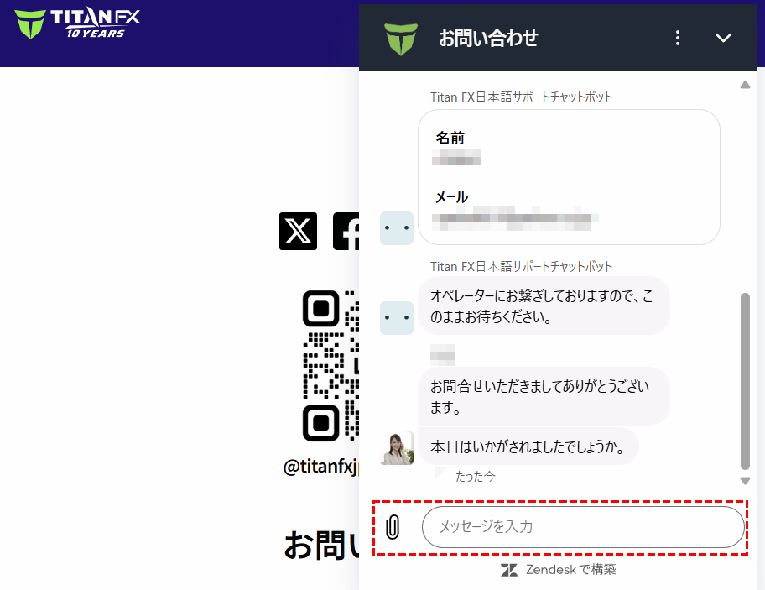
Task: Click the QR code image
Action: [330, 366]
